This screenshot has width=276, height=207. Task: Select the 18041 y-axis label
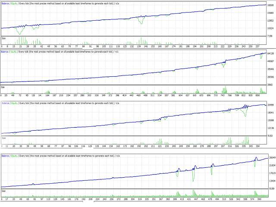tap(270, 113)
